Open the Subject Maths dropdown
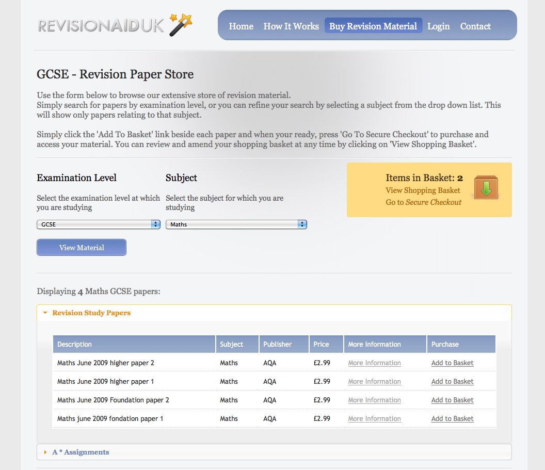 click(236, 224)
